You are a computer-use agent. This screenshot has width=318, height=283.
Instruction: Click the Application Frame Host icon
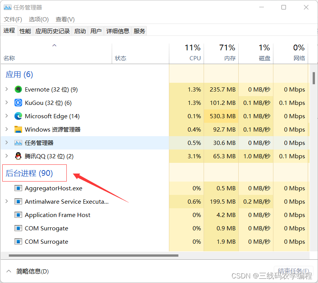[18, 215]
